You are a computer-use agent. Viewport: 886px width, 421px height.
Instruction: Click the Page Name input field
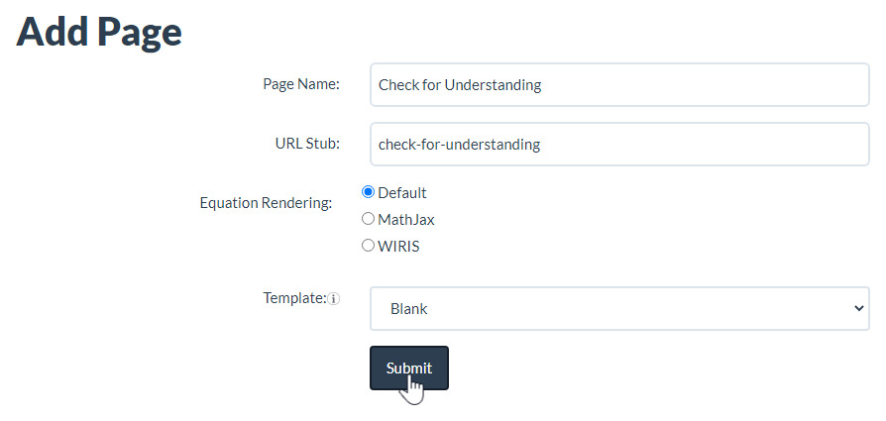(x=619, y=85)
